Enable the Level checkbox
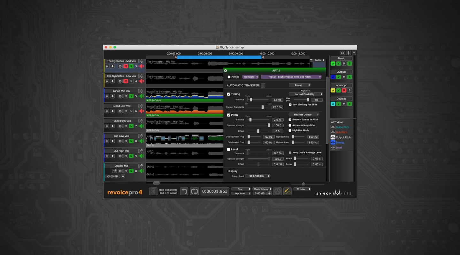Screen dimensions: 460x255 click(x=229, y=149)
